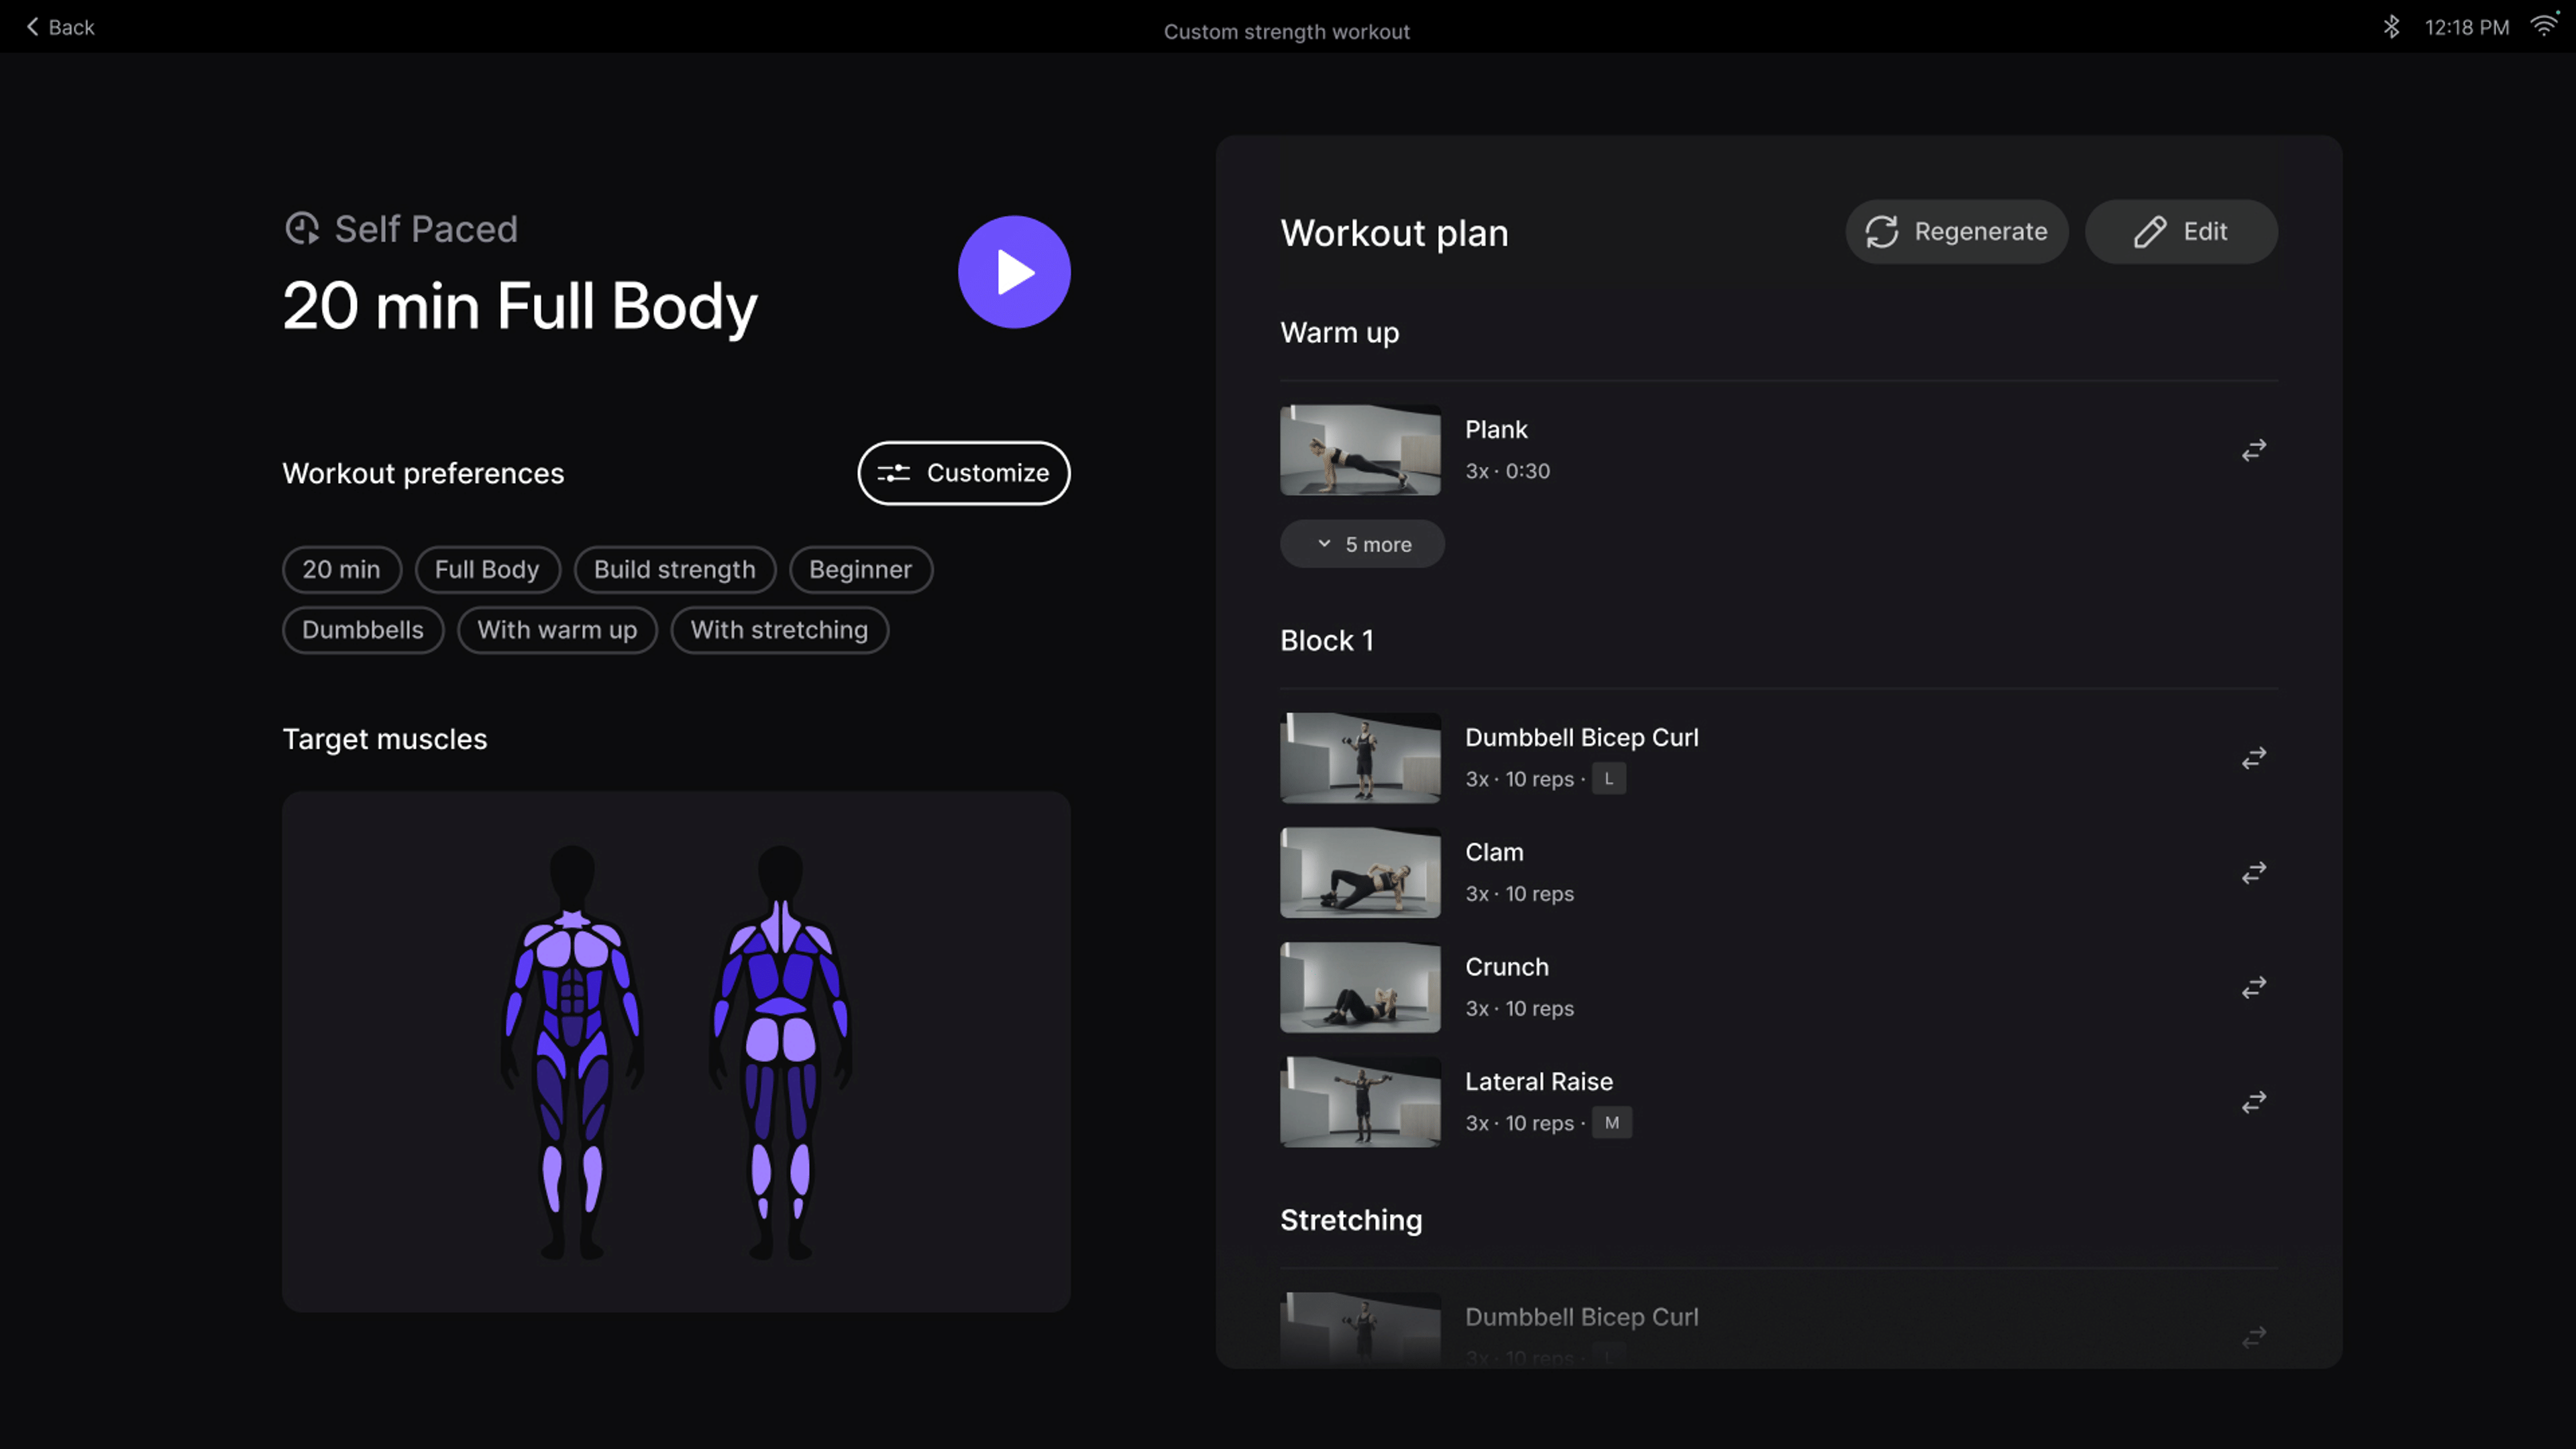Swap the Crunch exercise
This screenshot has height=1449, width=2576.
(x=2253, y=987)
